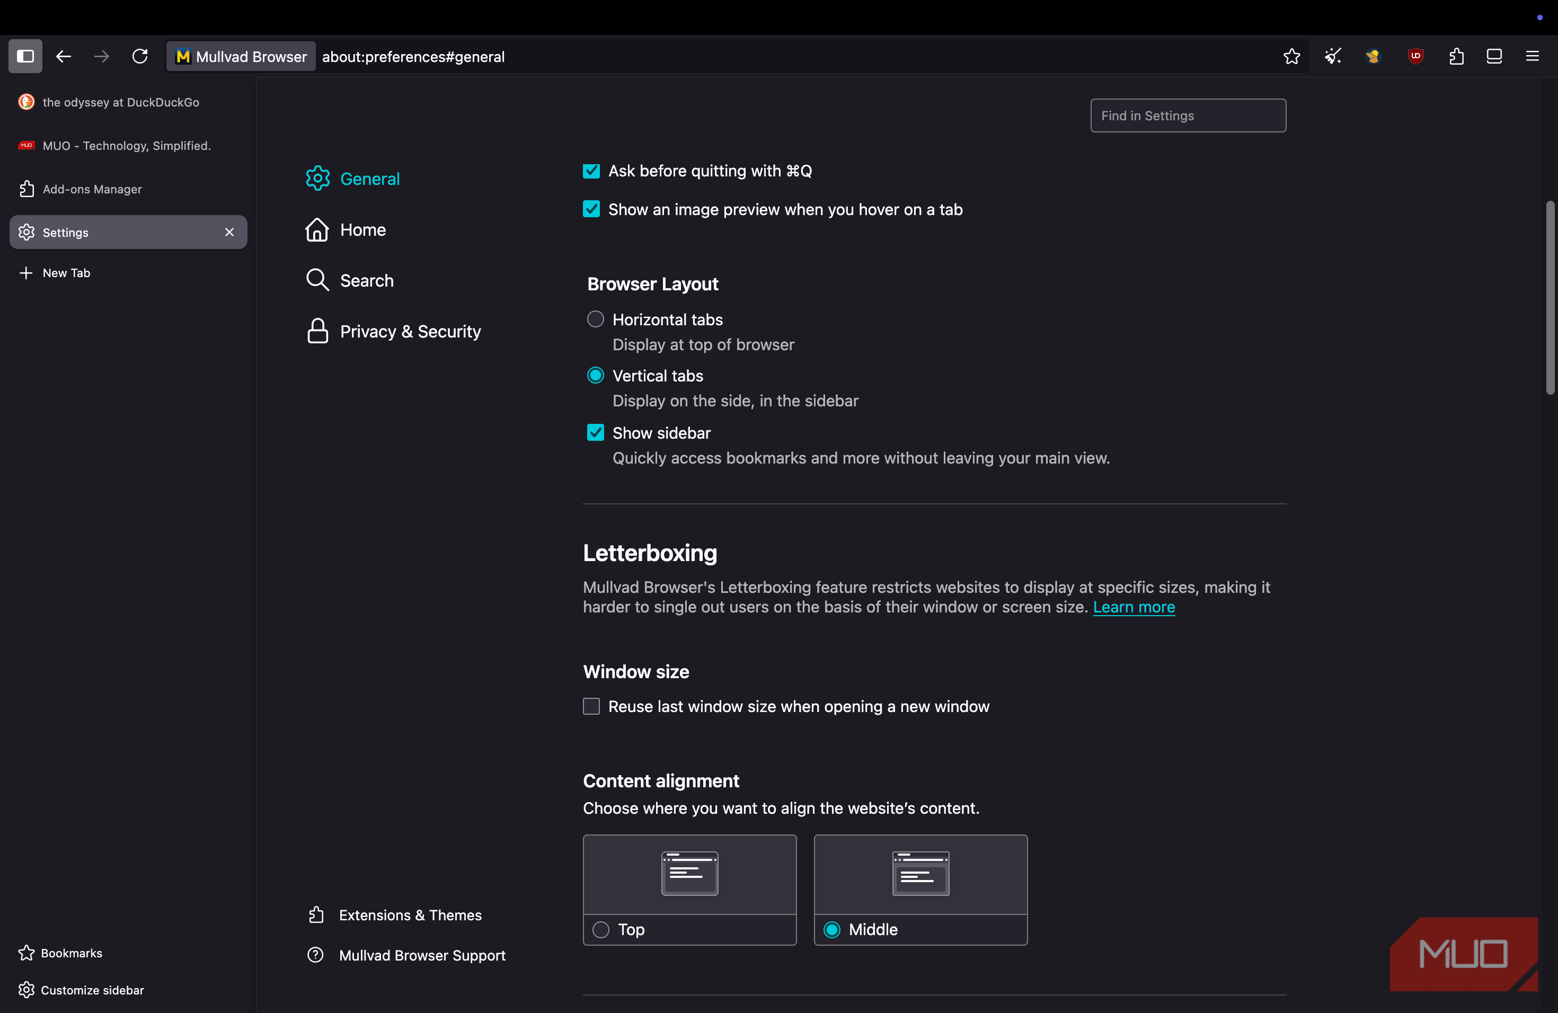Viewport: 1558px width, 1013px height.
Task: Open Extensions & Themes link
Action: pyautogui.click(x=395, y=915)
